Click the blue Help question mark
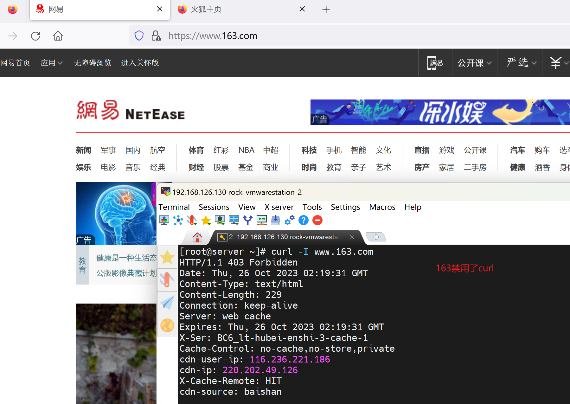This screenshot has width=570, height=404. coord(303,220)
